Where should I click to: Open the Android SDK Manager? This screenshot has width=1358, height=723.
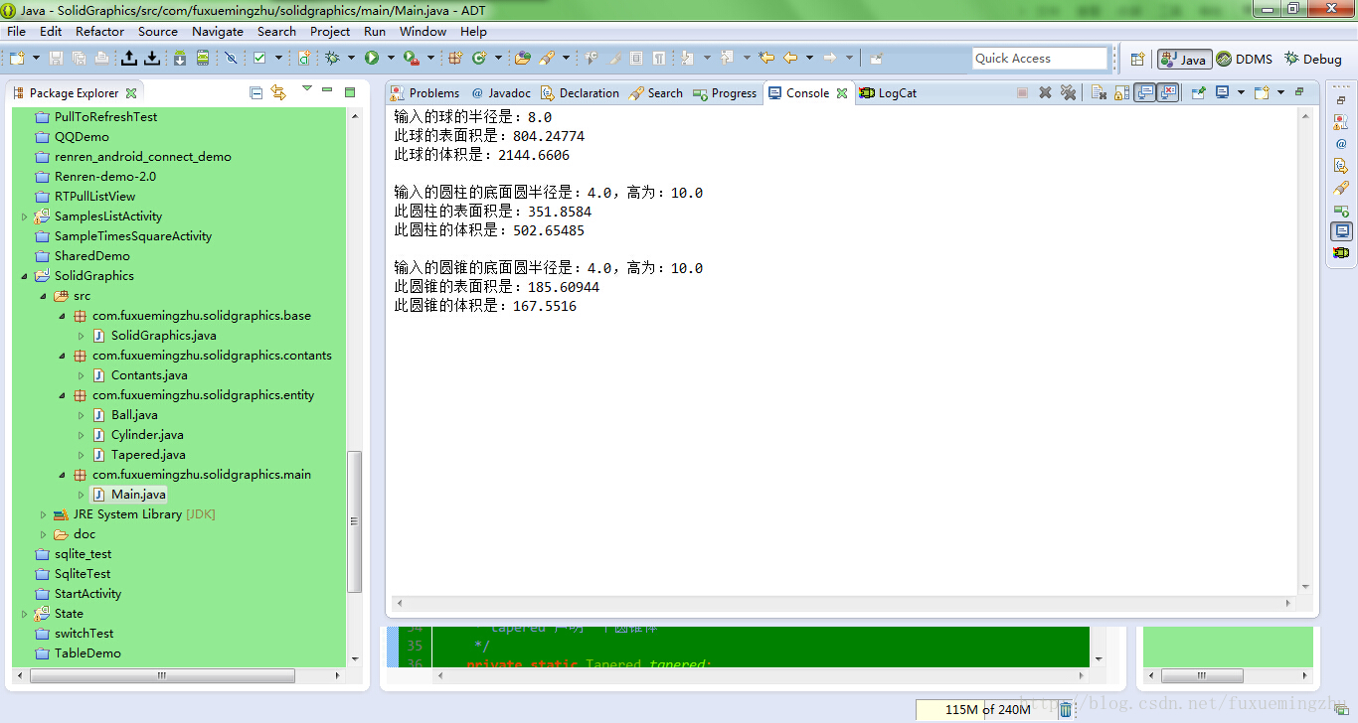click(x=180, y=58)
